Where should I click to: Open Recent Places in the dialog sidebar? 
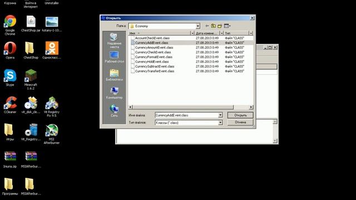pos(114,41)
